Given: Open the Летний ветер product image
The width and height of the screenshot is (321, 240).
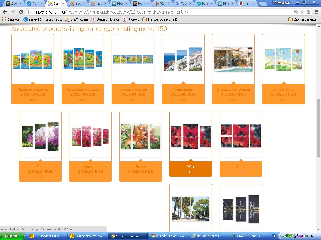Looking at the screenshot, I should point(284,59).
